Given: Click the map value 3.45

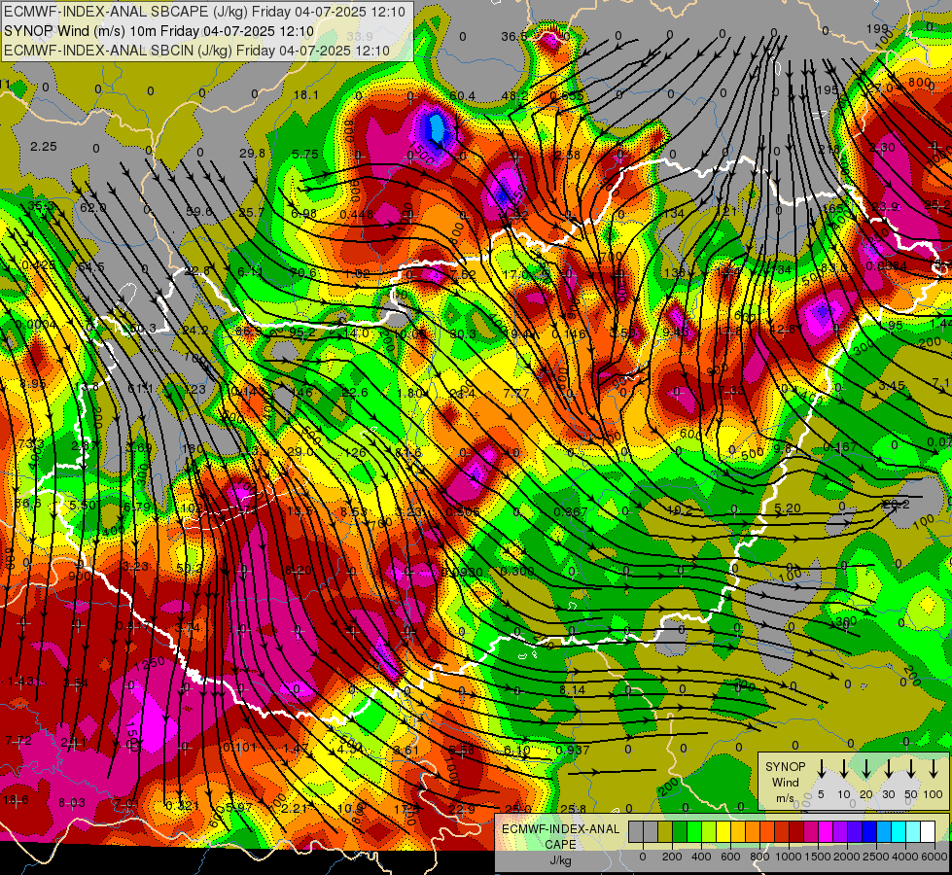Looking at the screenshot, I should [892, 386].
